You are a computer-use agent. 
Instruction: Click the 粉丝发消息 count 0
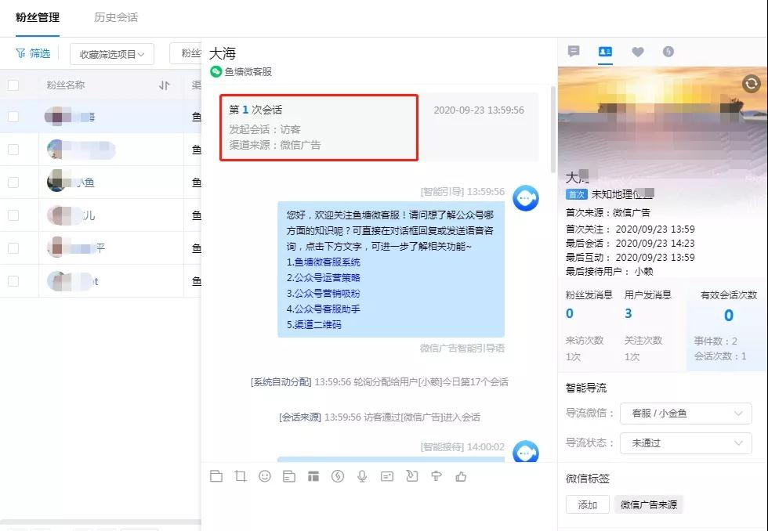(570, 314)
